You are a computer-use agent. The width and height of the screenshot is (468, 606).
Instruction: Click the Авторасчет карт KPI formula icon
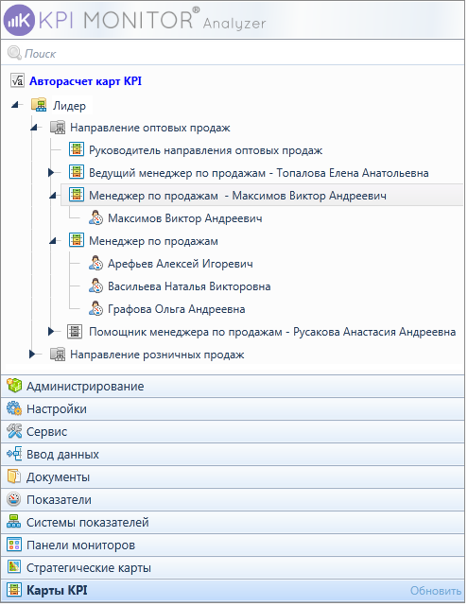17,80
